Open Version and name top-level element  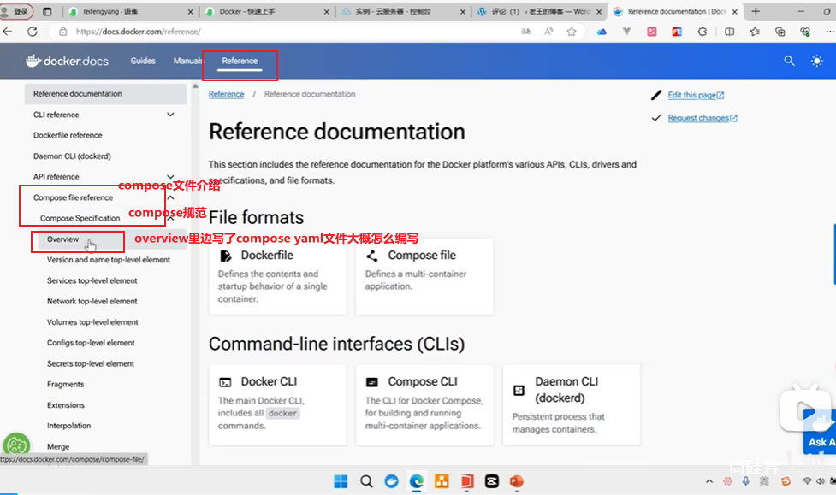coord(109,260)
